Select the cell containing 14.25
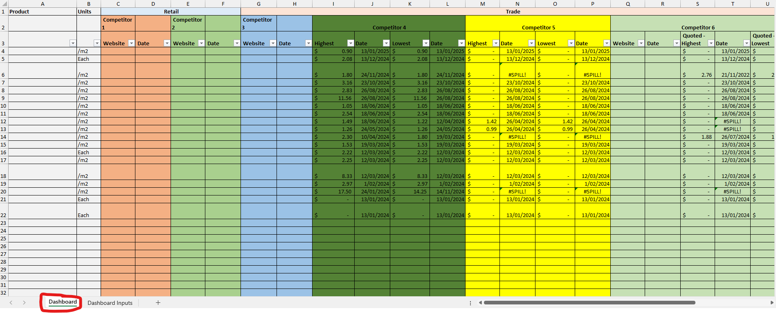 pos(410,191)
